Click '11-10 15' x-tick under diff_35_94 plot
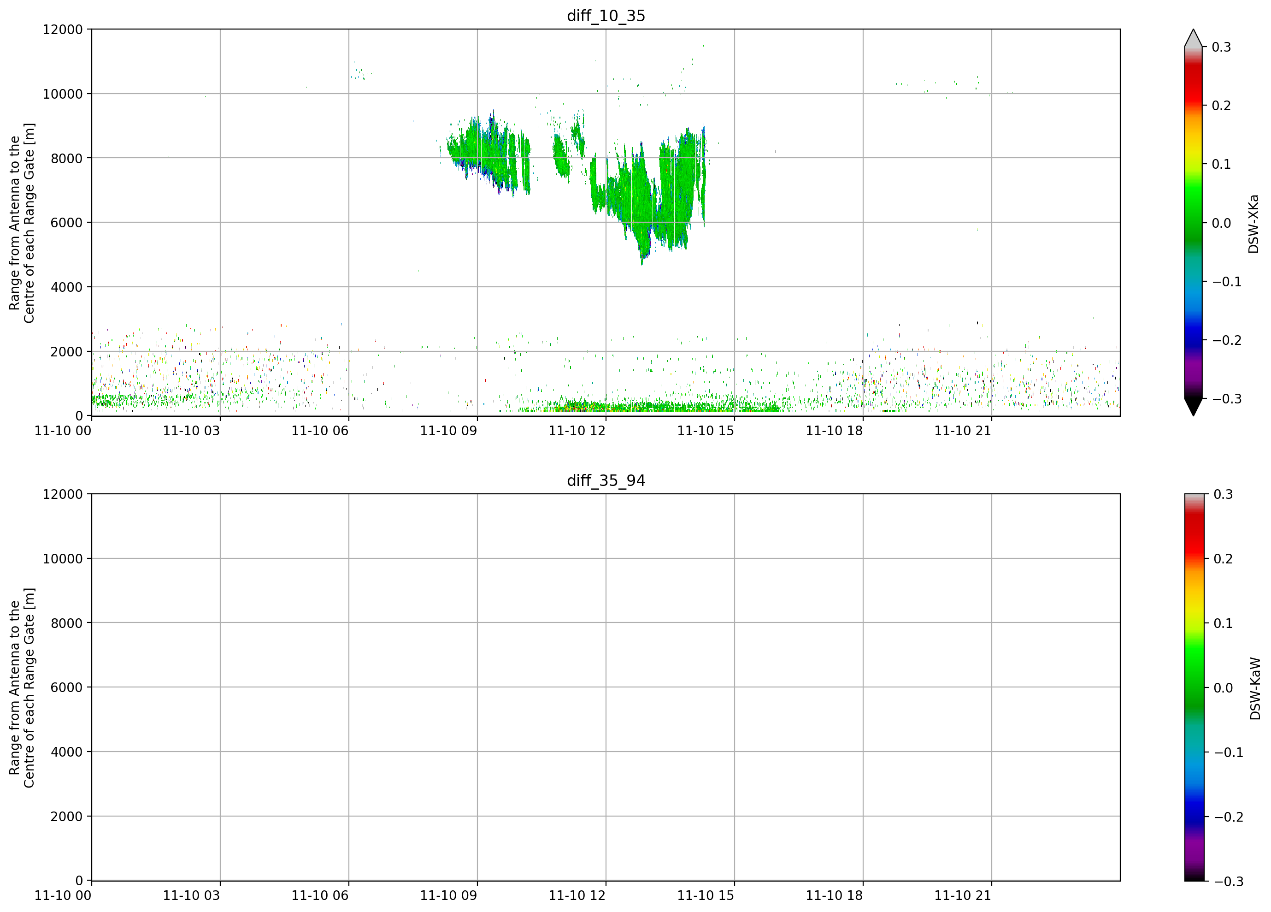 [706, 895]
